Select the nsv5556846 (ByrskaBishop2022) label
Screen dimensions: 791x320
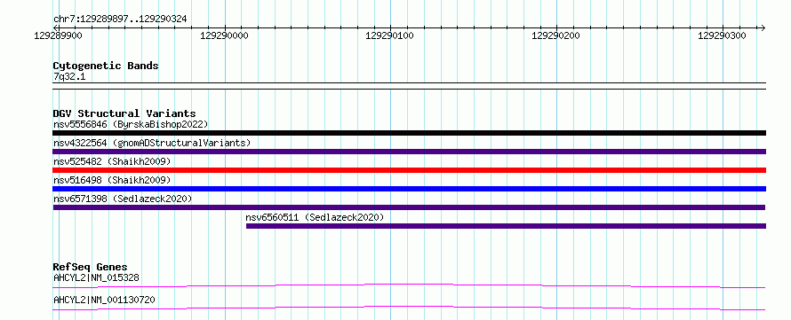131,124
